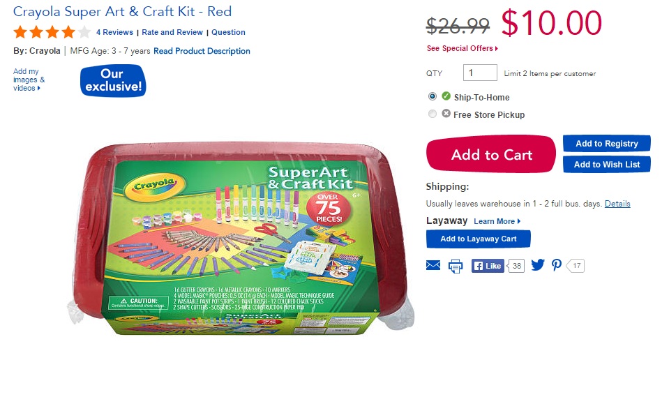669x397 pixels.
Task: Click the star rating icons
Action: coord(52,32)
